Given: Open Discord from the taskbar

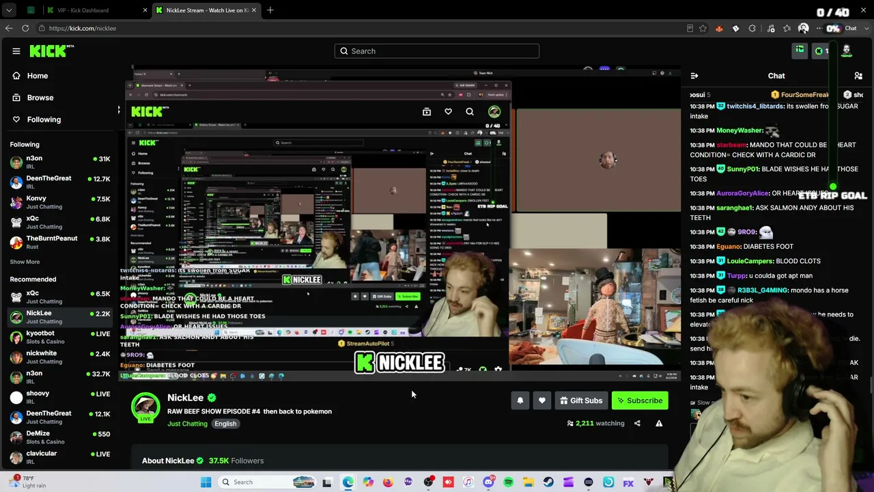Looking at the screenshot, I should click(x=488, y=482).
